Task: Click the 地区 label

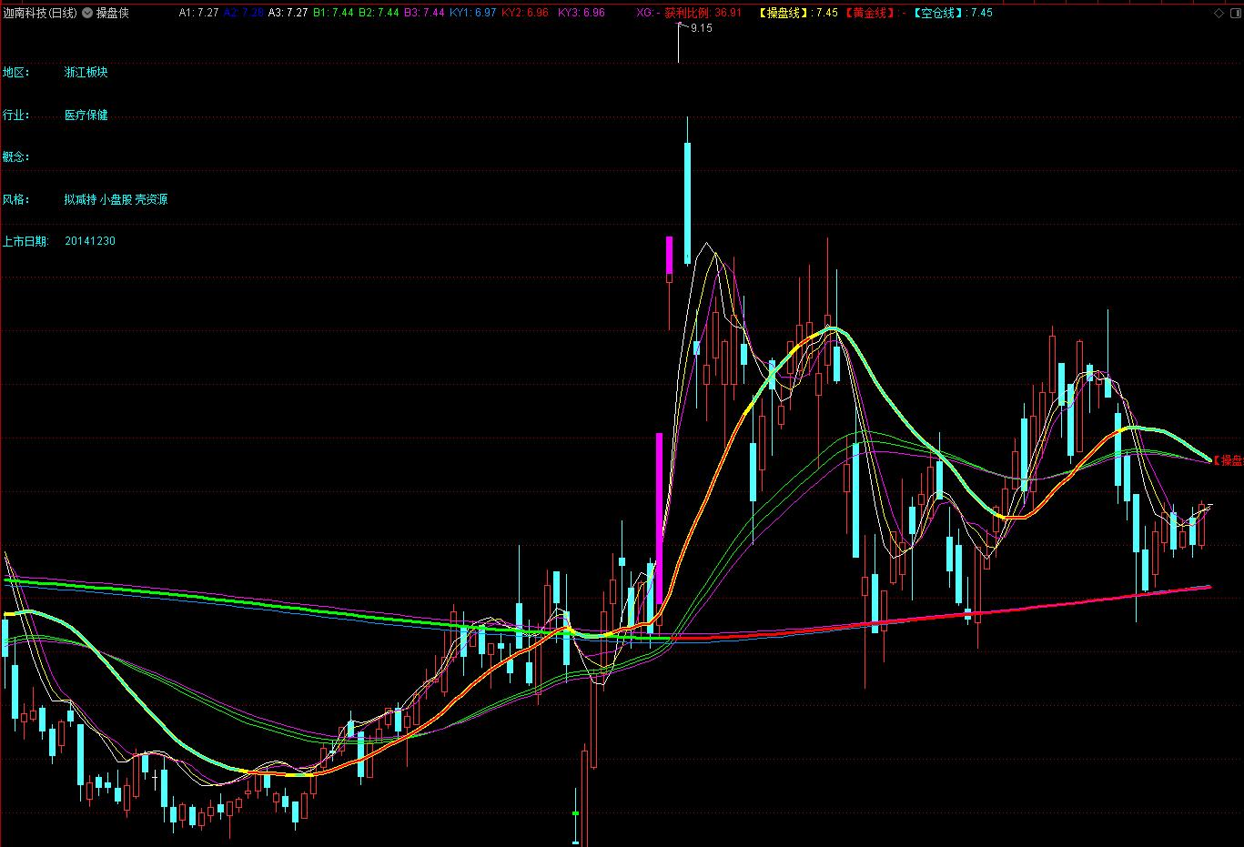Action: 15,72
